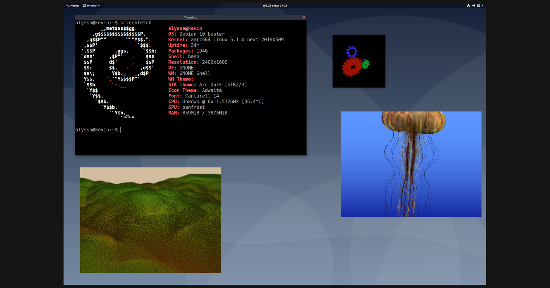Open the Actividades overview
The height and width of the screenshot is (288, 550).
coord(72,6)
